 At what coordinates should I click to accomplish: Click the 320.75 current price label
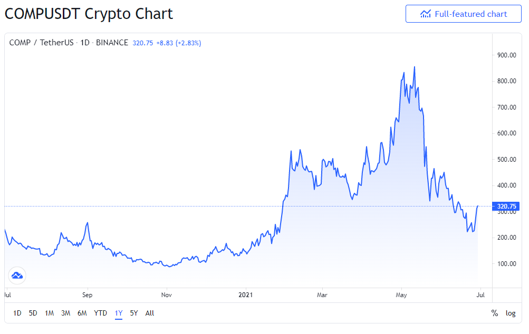pyautogui.click(x=506, y=207)
